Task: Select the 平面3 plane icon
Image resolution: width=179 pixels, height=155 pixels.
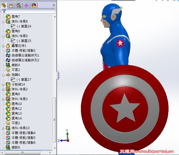Action: click(x=8, y=123)
